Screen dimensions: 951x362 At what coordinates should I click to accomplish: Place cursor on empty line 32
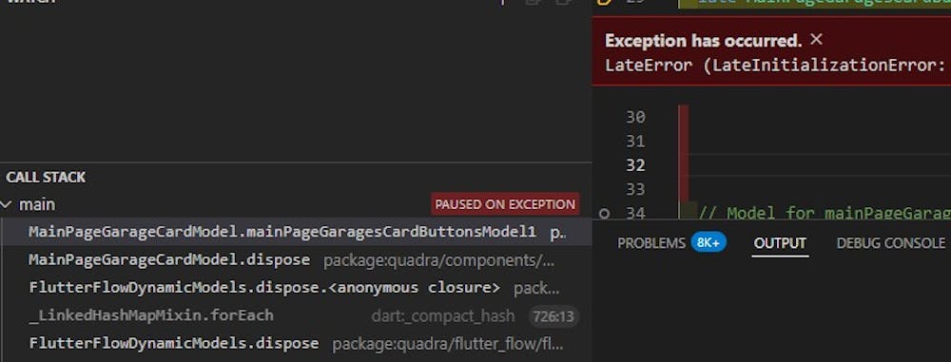[x=819, y=165]
